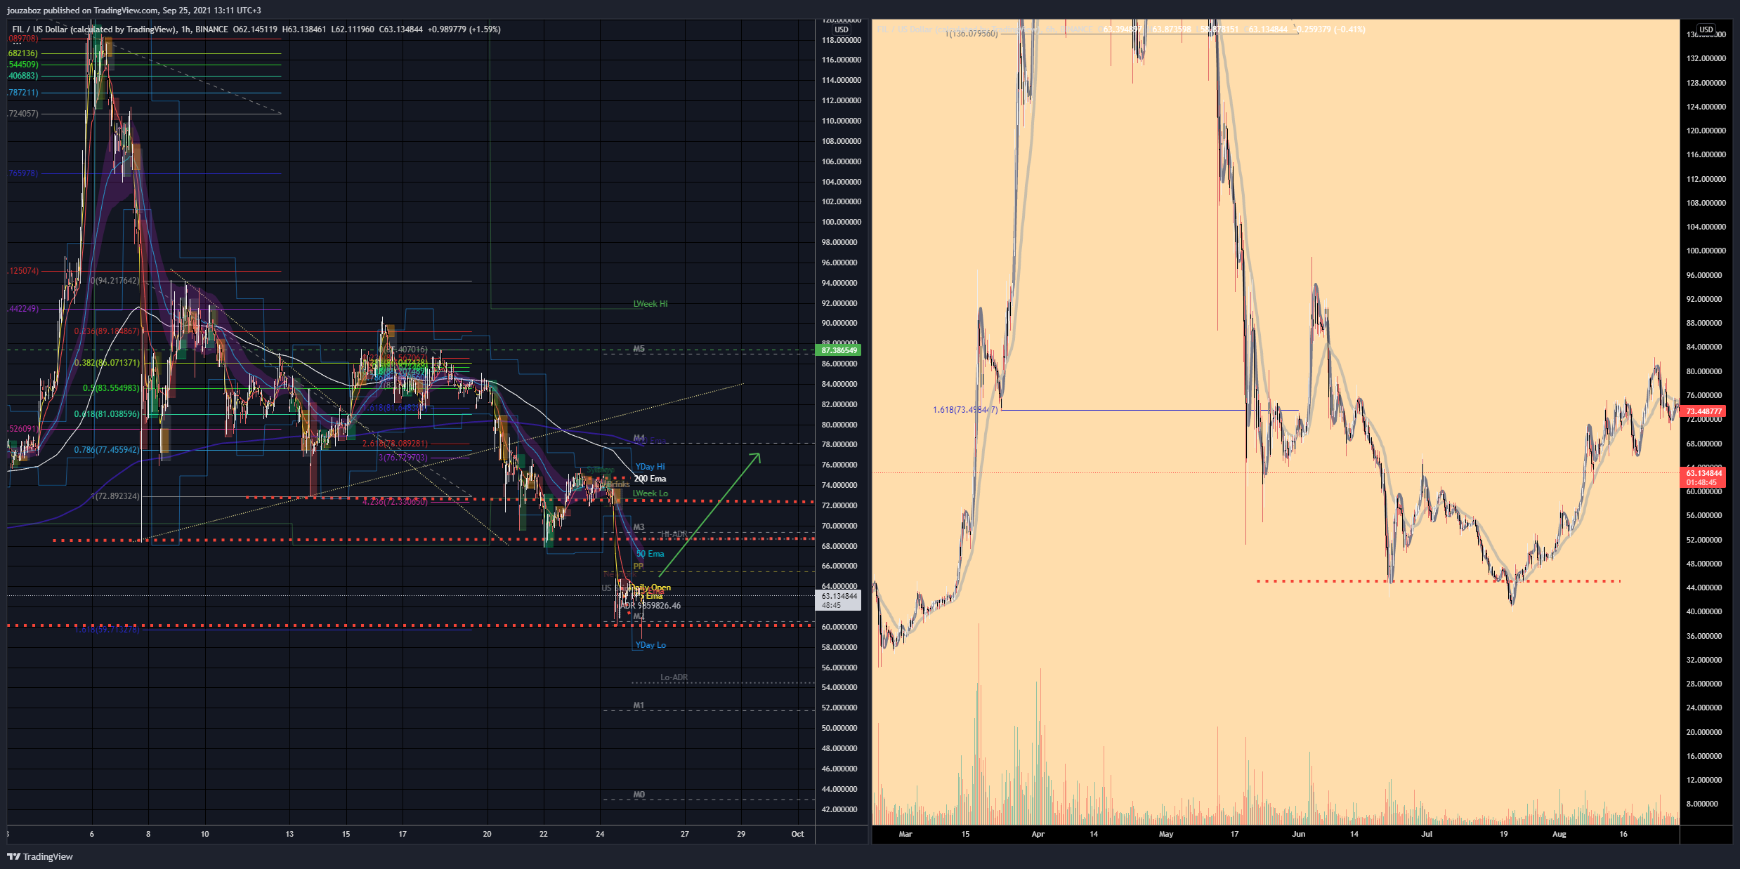1740x869 pixels.
Task: Click the 'M0' pivot label
Action: coord(639,795)
